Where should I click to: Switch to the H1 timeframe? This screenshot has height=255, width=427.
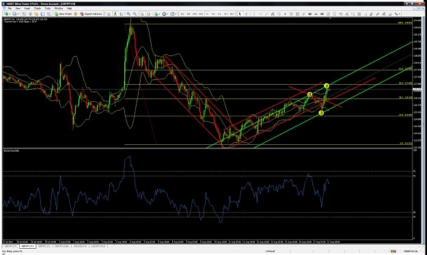click(207, 14)
